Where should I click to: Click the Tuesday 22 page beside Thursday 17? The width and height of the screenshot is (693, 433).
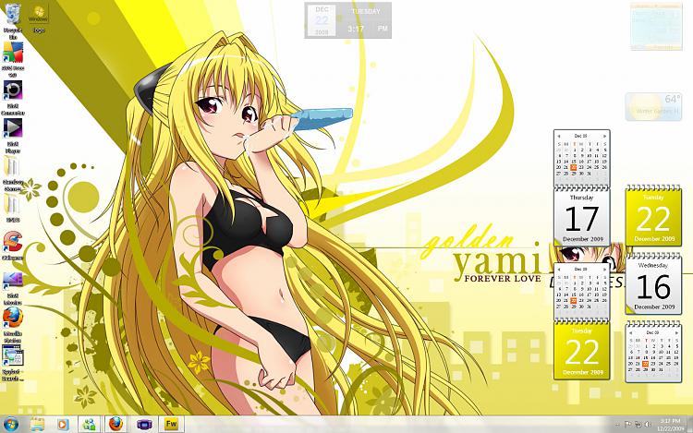(653, 217)
